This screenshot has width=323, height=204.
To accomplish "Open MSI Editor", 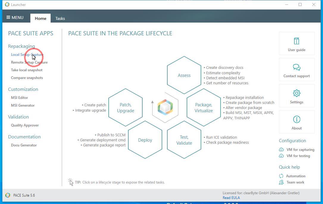I will tap(19, 98).
